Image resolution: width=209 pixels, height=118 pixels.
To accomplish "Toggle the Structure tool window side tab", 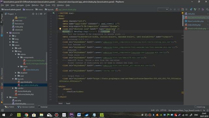I will pyautogui.click(x=2, y=73).
